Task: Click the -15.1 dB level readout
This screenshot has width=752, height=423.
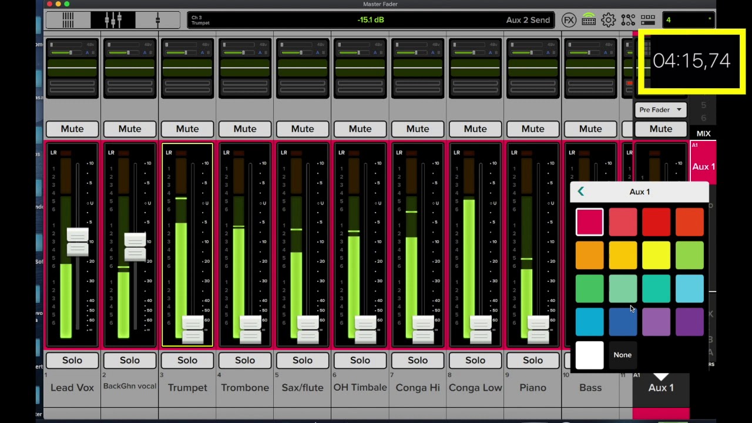Action: point(371,20)
